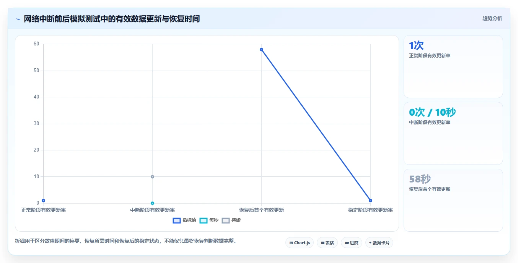Click the cyan data point at 中断阶段有效更新率 zero
Image resolution: width=518 pixels, height=263 pixels.
(x=152, y=203)
